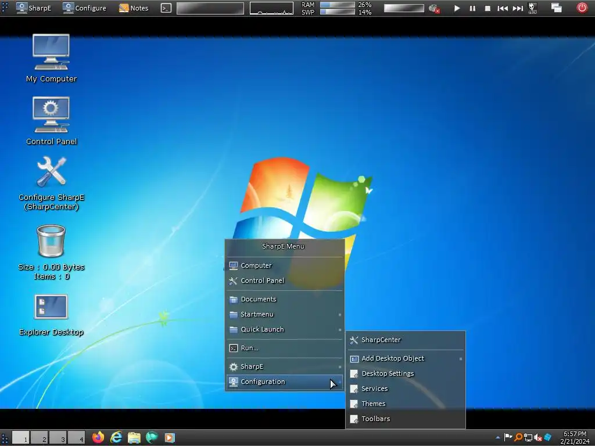Switch to virtual desktop 1
The width and height of the screenshot is (595, 446).
coord(20,438)
